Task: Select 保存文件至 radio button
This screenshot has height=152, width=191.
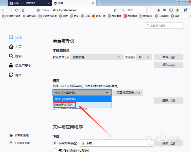Action: point(55,143)
